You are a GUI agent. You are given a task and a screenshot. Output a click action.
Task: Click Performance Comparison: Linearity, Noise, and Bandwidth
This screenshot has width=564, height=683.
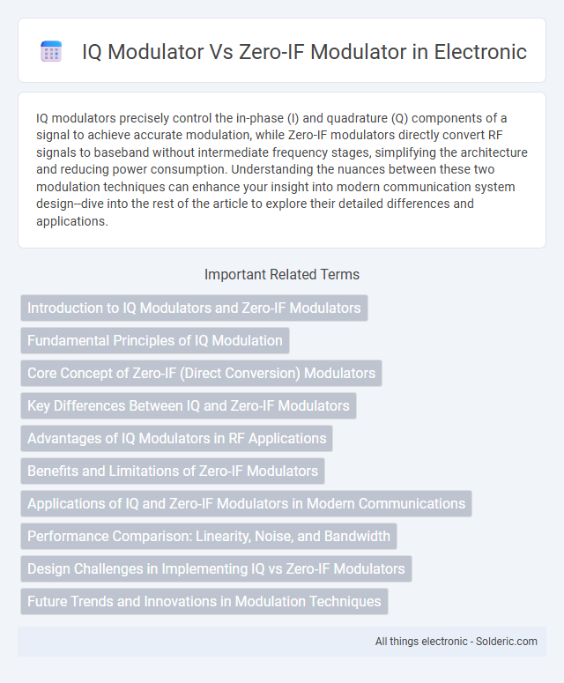pos(209,536)
